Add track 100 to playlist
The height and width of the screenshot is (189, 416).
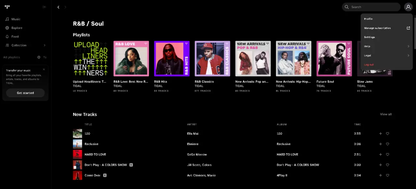point(381,134)
